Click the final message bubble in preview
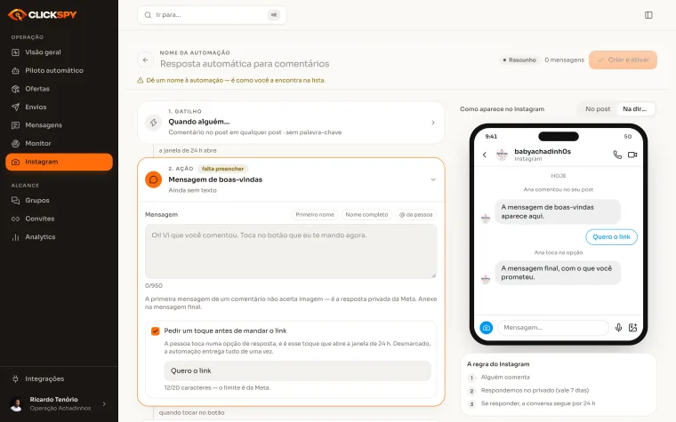The width and height of the screenshot is (676, 422). pyautogui.click(x=558, y=273)
